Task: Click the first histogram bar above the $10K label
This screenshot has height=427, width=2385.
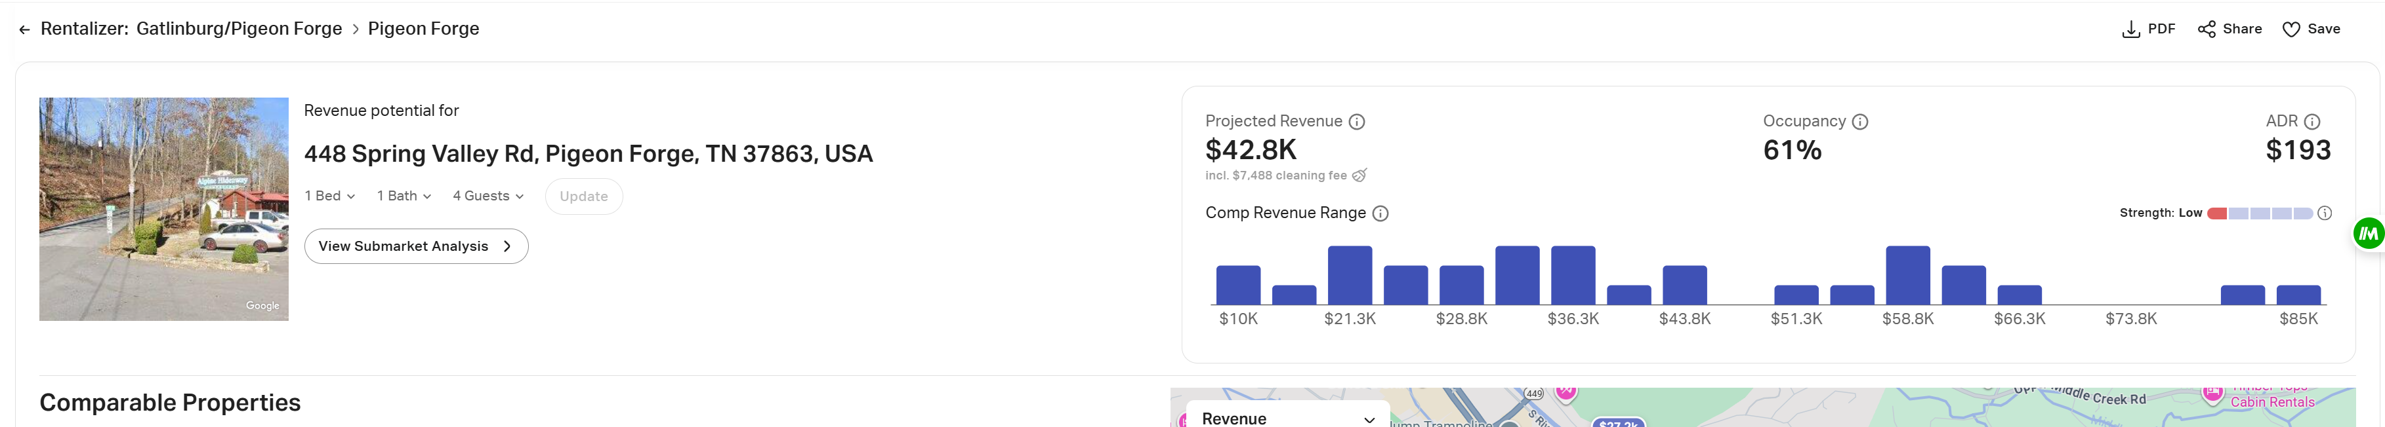Action: click(1238, 285)
